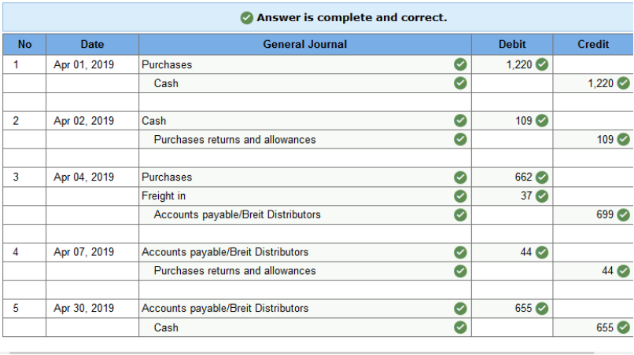
Task: Click checkmark beside the 44 debit amount
Action: [x=542, y=252]
